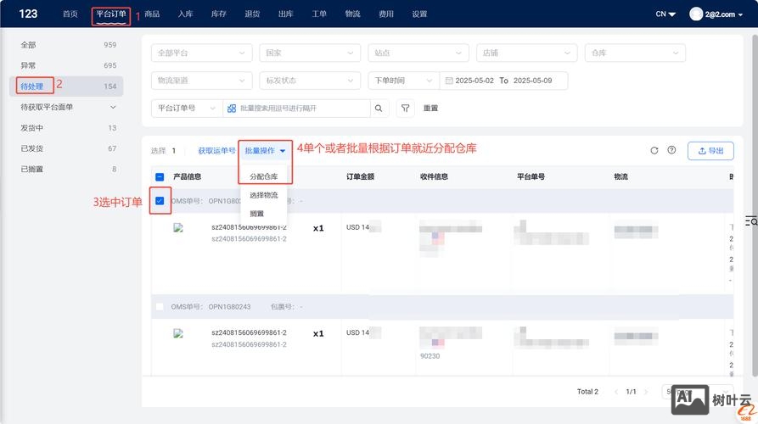Click the search magnifier icon
Viewport: 758px width, 424px height.
379,109
